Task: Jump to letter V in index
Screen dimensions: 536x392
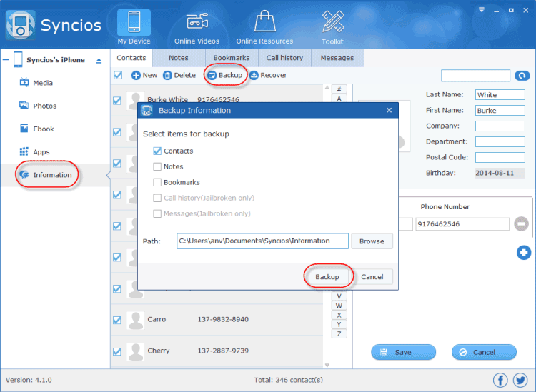Action: click(339, 296)
